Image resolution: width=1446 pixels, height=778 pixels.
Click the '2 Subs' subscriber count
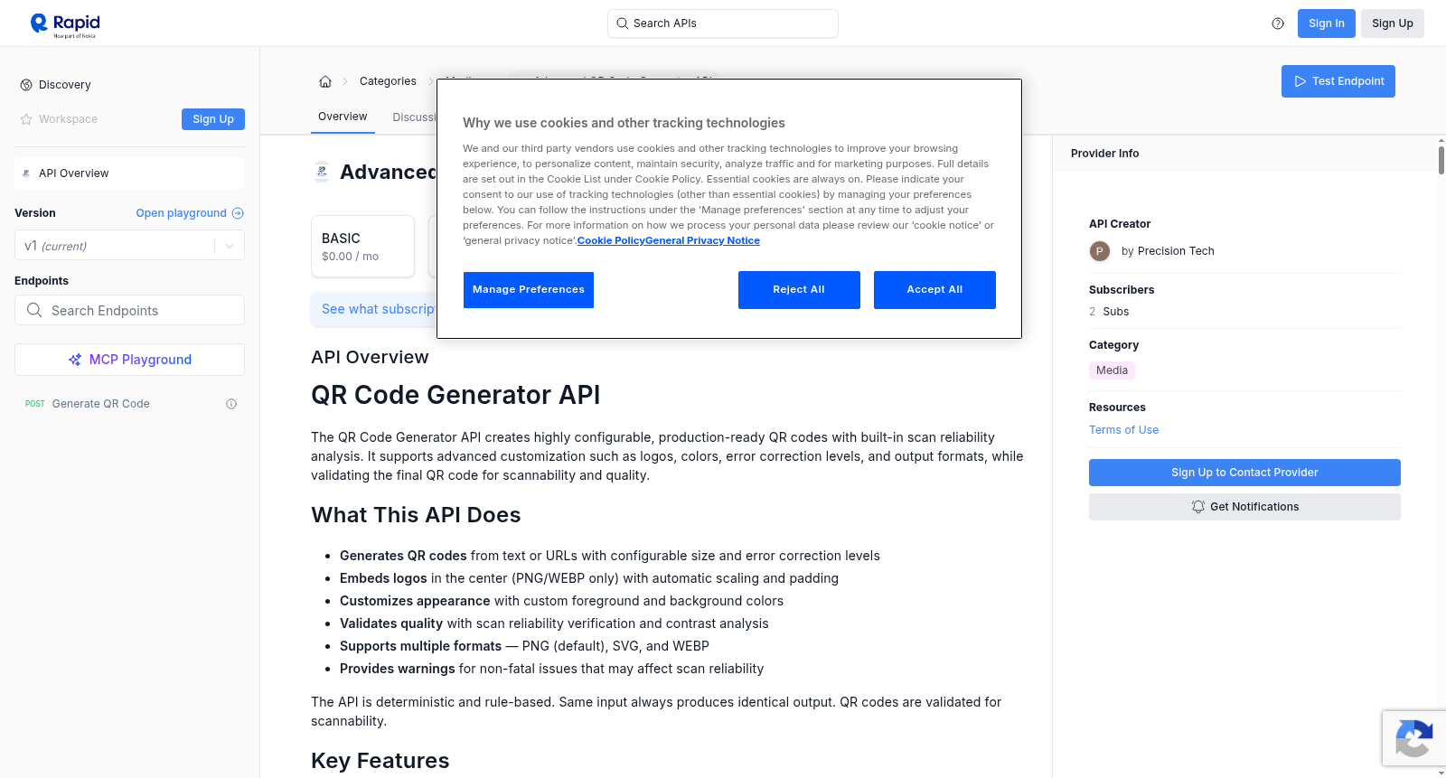pos(1109,312)
